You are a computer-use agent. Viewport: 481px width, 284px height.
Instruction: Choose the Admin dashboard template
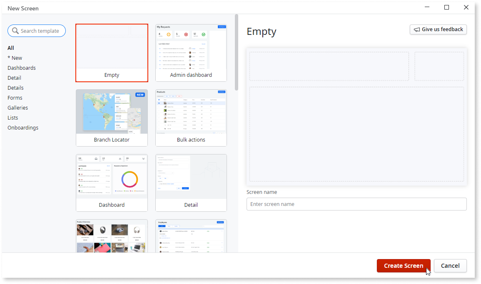point(191,53)
